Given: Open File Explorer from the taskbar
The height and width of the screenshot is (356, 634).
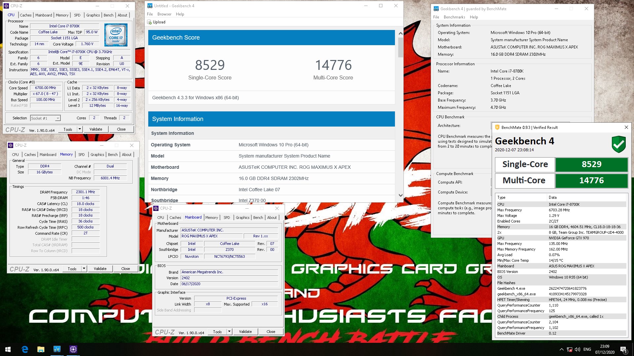Looking at the screenshot, I should tap(41, 349).
